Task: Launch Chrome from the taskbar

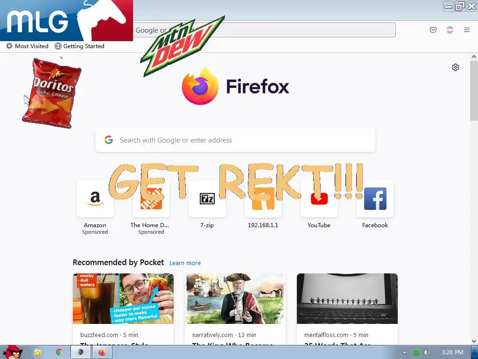Action: (59, 352)
